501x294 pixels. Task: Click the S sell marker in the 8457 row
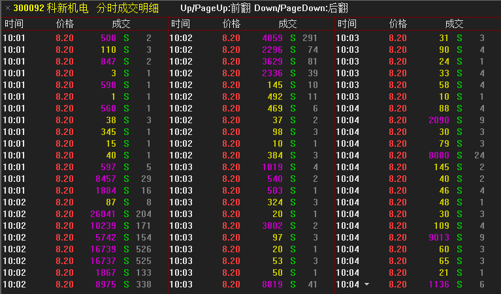tap(127, 179)
